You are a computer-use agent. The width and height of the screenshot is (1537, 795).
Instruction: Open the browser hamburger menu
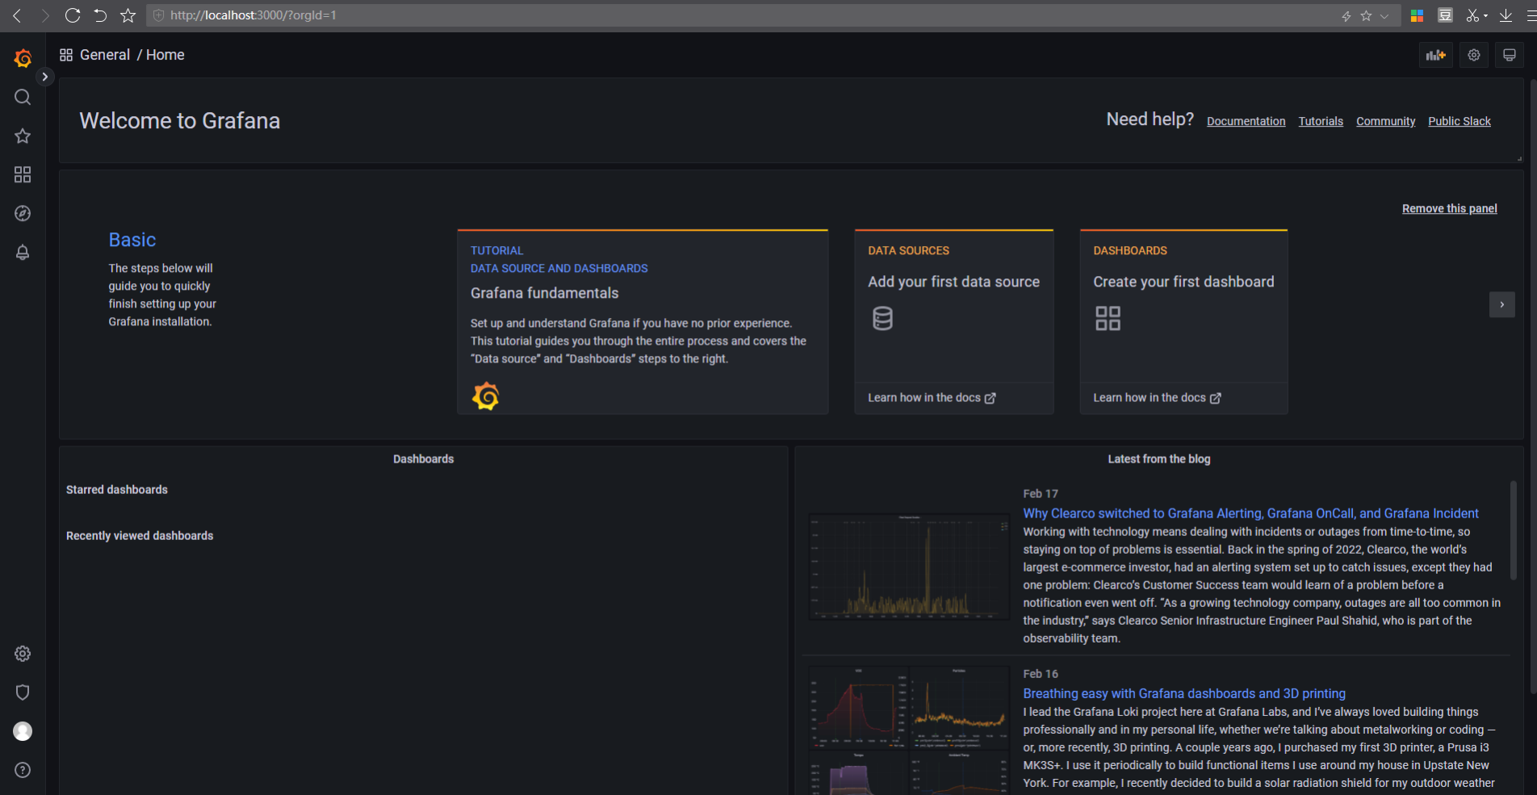click(x=1531, y=15)
